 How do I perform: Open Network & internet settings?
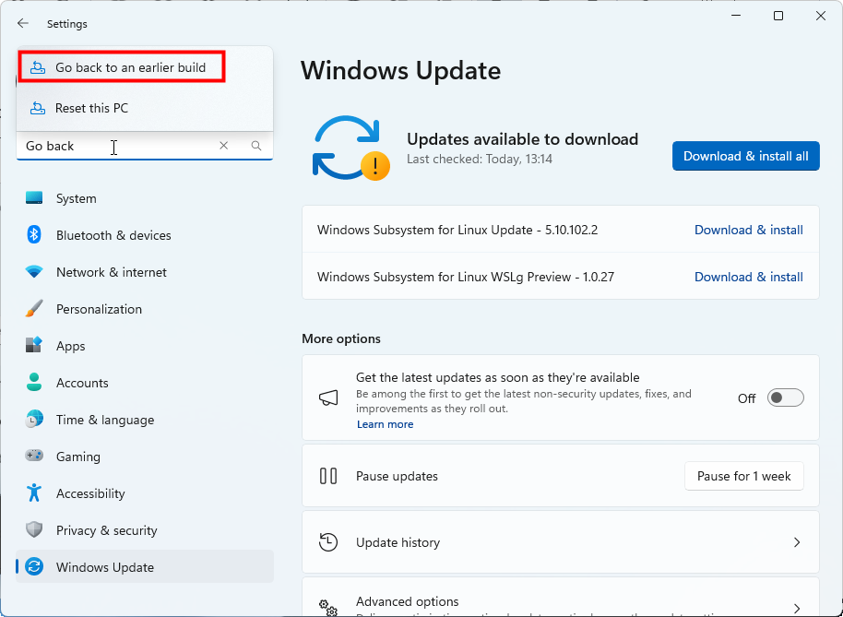coord(145,272)
